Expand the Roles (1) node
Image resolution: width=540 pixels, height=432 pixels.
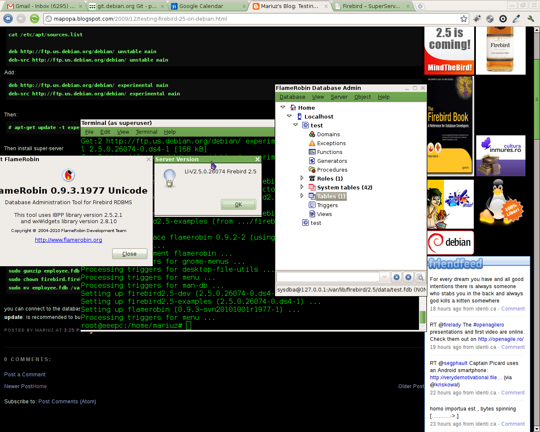click(x=302, y=178)
